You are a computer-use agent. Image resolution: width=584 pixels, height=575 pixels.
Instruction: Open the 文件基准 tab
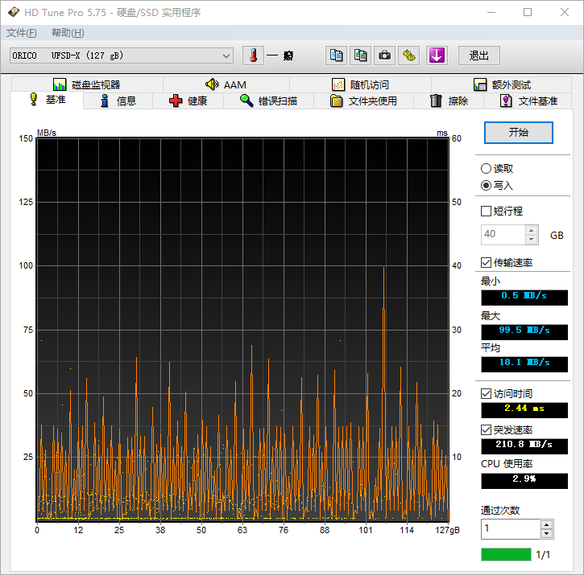tap(528, 101)
